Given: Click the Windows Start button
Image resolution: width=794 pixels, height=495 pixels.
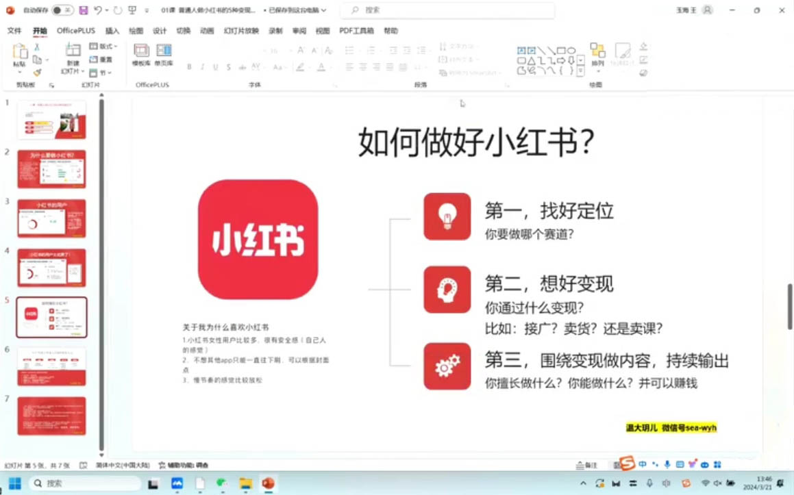Looking at the screenshot, I should point(14,483).
